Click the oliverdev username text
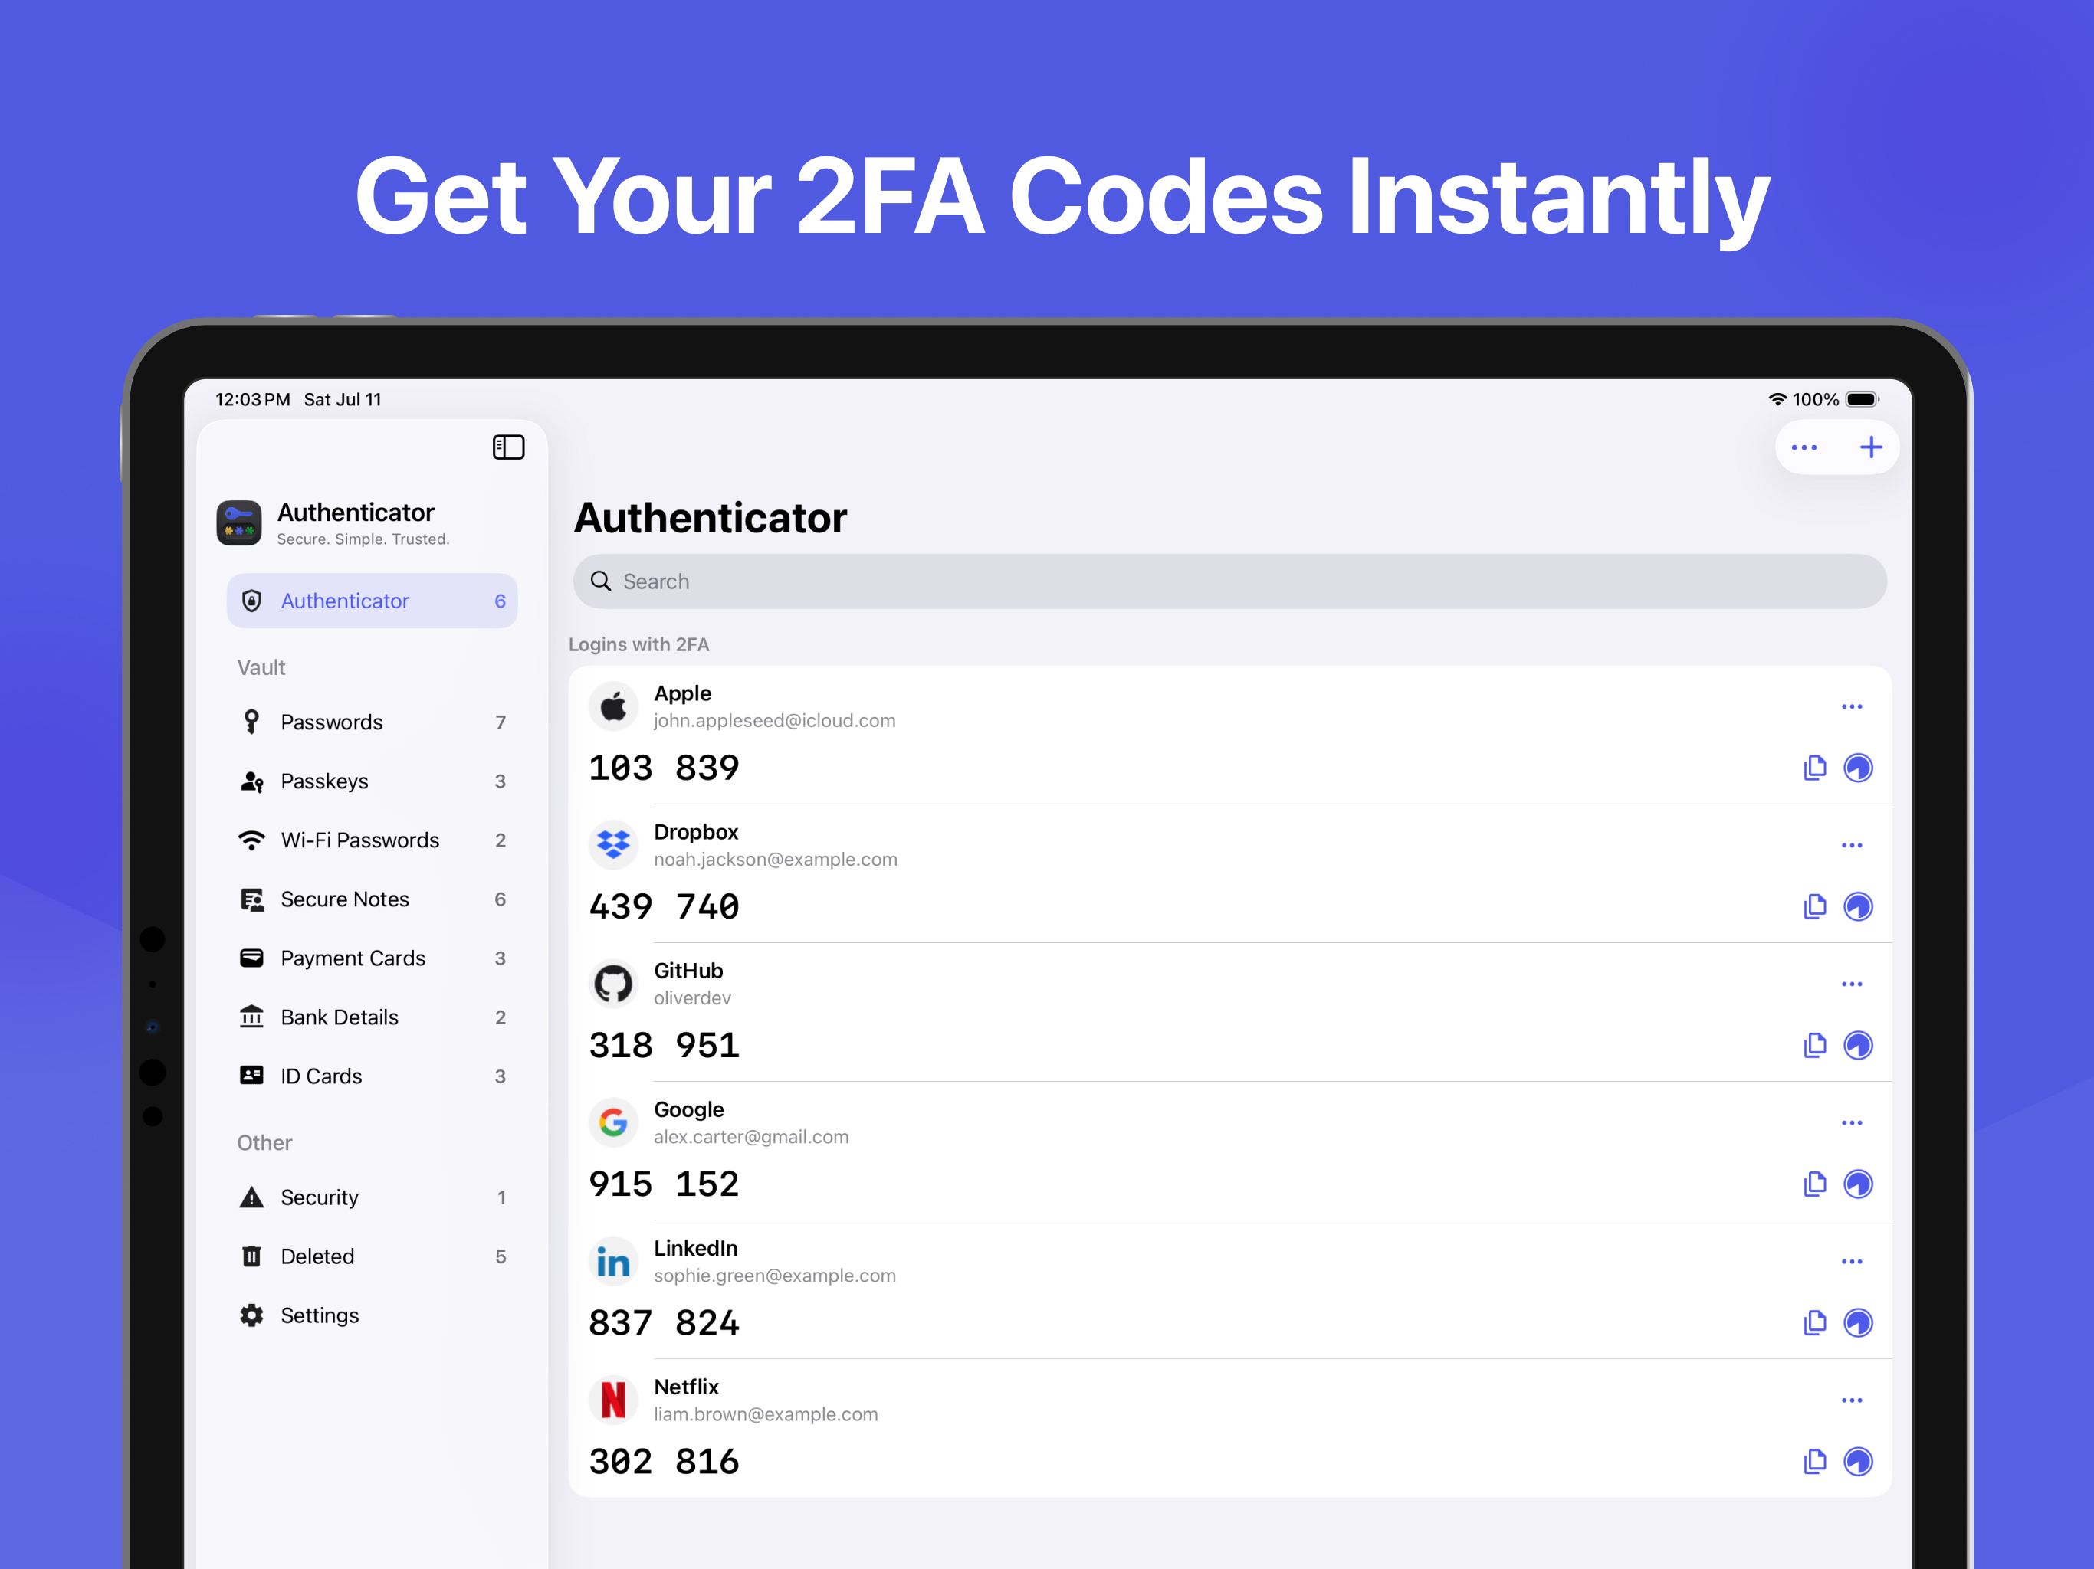Viewport: 2094px width, 1569px height. tap(692, 998)
